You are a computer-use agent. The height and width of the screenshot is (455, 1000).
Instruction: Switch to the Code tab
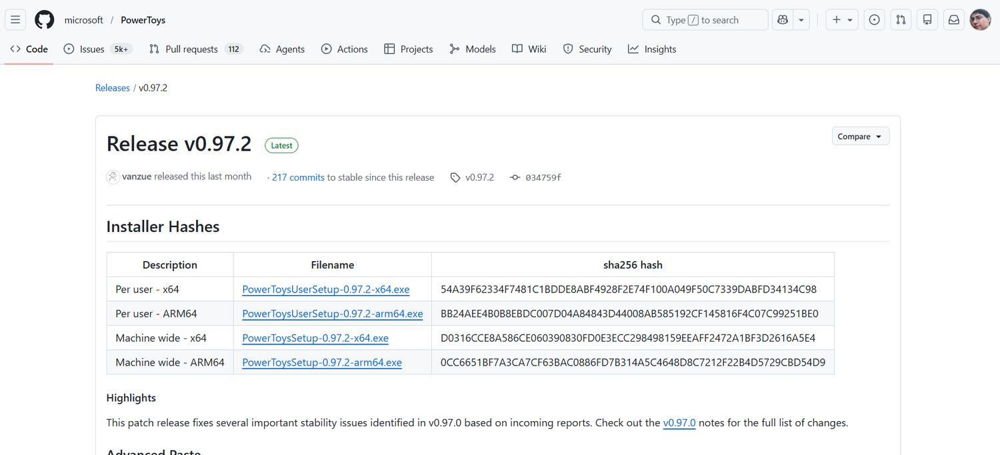coord(29,49)
